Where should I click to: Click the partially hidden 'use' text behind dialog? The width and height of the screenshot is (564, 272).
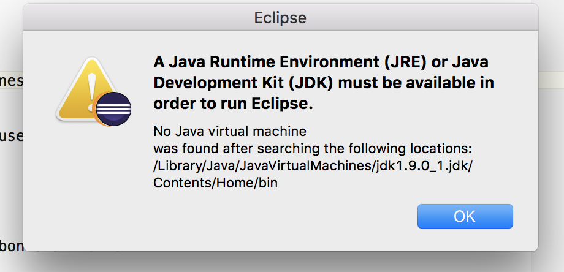(11, 136)
